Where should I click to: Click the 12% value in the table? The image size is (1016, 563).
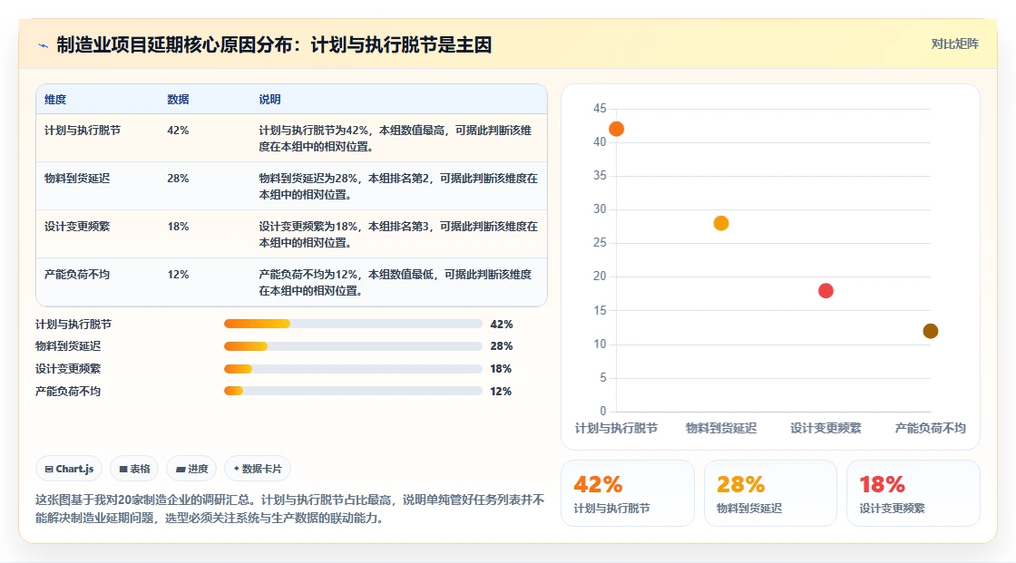pos(178,274)
